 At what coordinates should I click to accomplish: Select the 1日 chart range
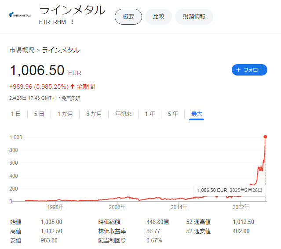[x=16, y=114]
